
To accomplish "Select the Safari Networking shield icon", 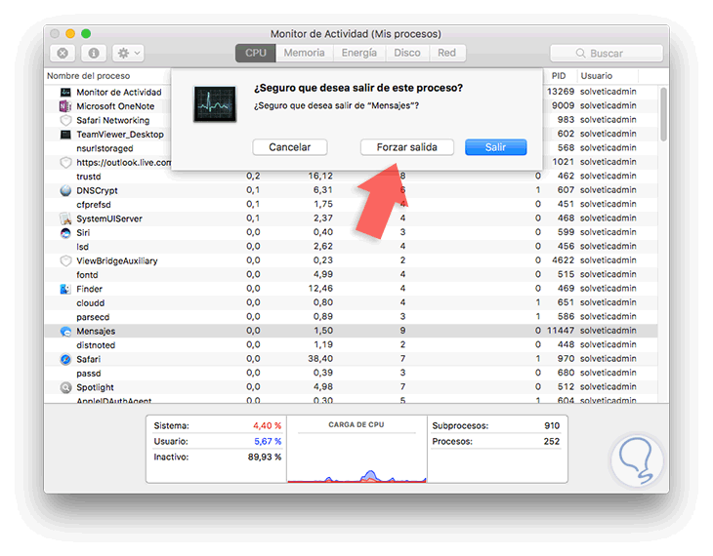I will click(x=66, y=120).
